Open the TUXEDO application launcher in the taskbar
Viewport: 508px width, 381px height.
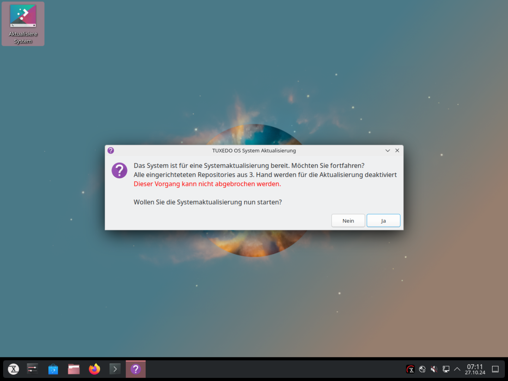click(13, 369)
